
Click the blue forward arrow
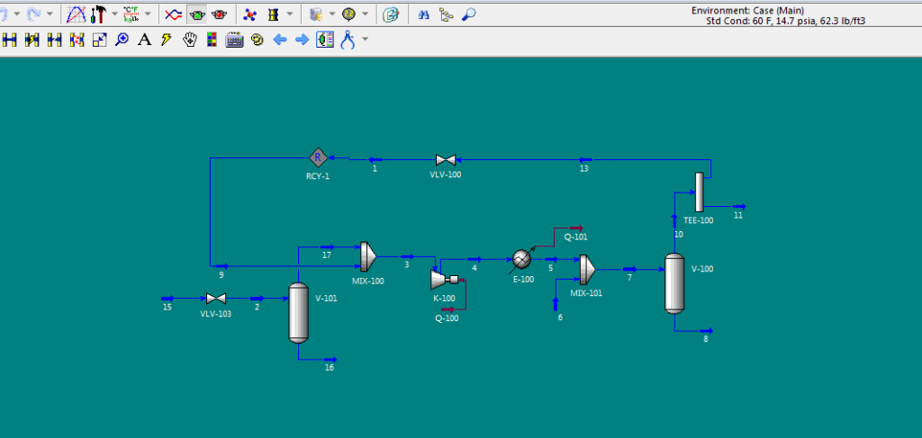click(x=302, y=40)
